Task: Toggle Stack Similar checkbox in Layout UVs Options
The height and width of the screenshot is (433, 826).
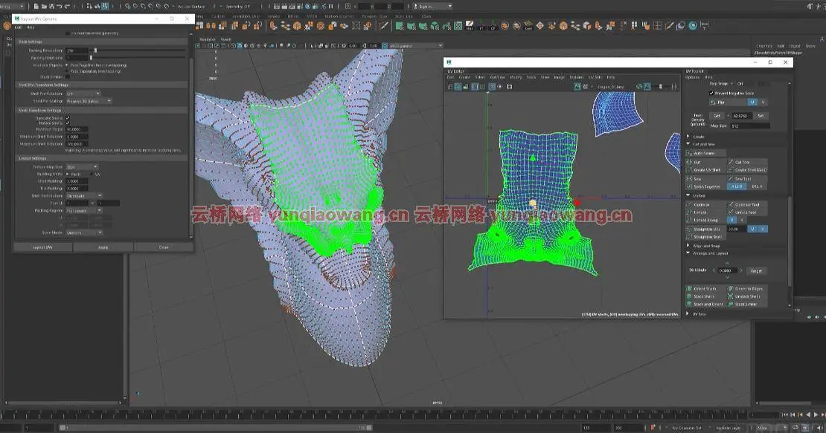Action: coord(68,76)
